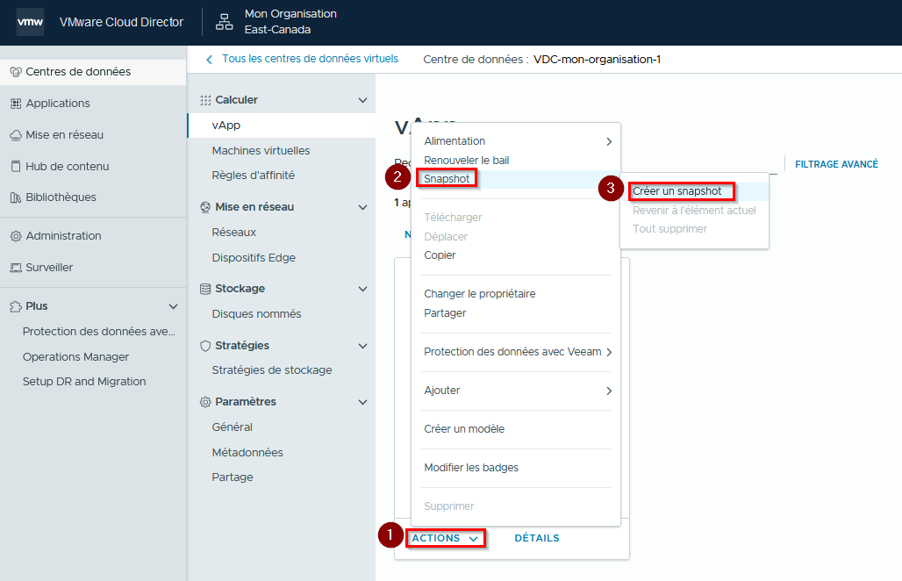Viewport: 902px width, 581px height.
Task: Select Général under Paramètres
Action: 233,427
